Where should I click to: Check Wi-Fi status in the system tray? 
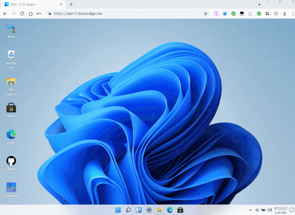tap(257, 210)
